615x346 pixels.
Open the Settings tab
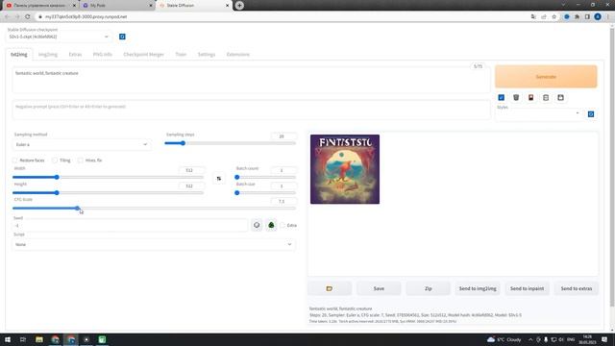(207, 55)
